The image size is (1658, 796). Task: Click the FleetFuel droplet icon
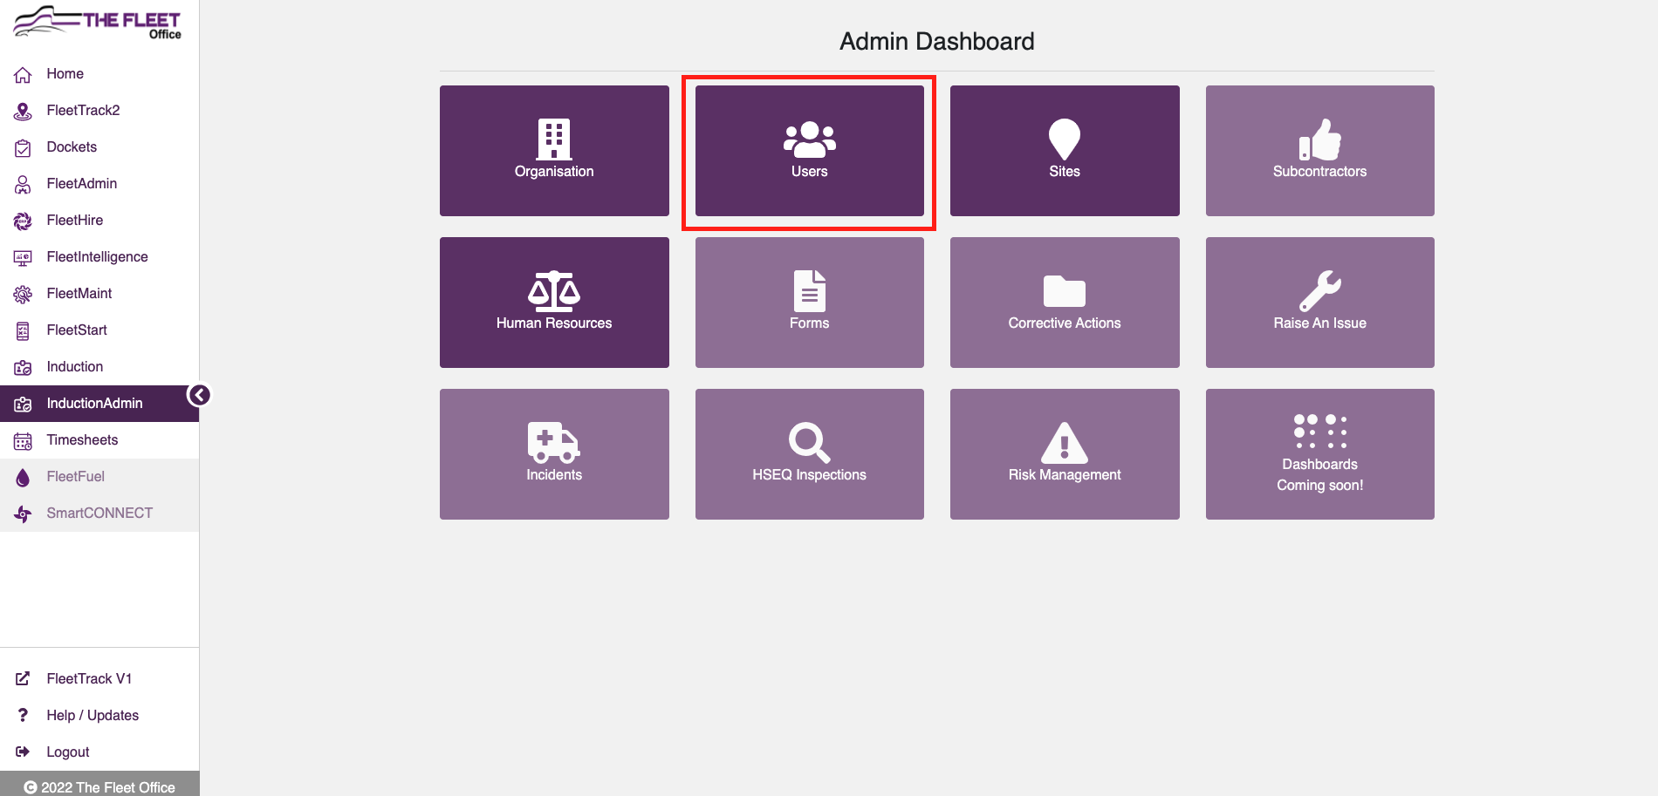point(23,478)
